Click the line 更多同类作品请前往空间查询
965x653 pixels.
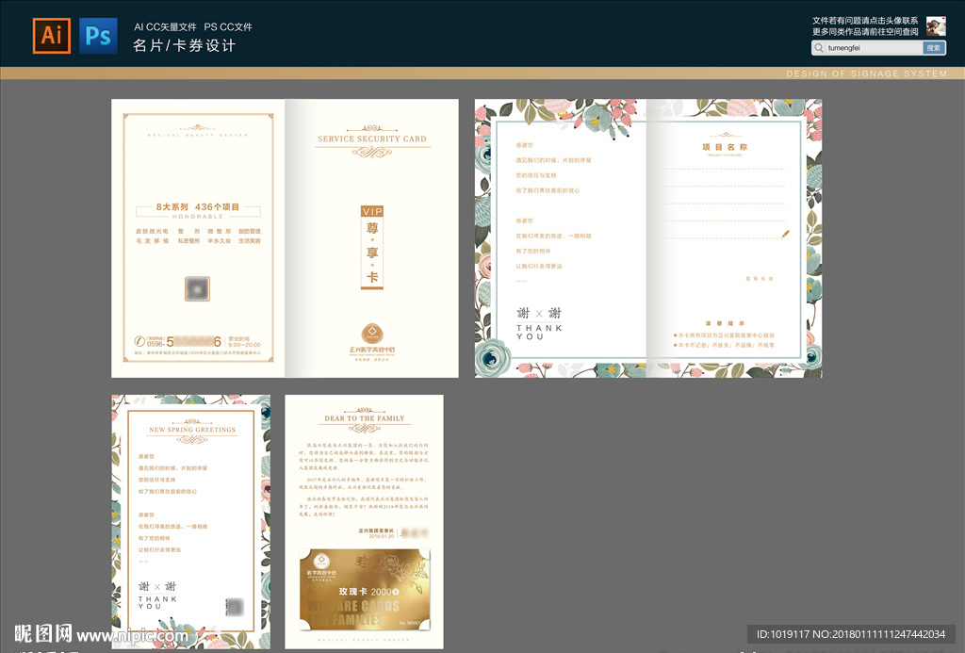click(x=865, y=31)
